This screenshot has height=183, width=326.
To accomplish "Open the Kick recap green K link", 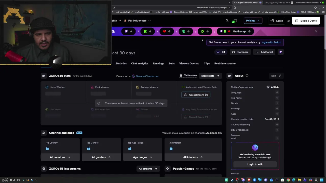I will pos(148,31).
